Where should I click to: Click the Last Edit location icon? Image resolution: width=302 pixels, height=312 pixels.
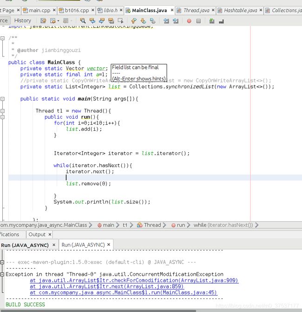[43, 20]
